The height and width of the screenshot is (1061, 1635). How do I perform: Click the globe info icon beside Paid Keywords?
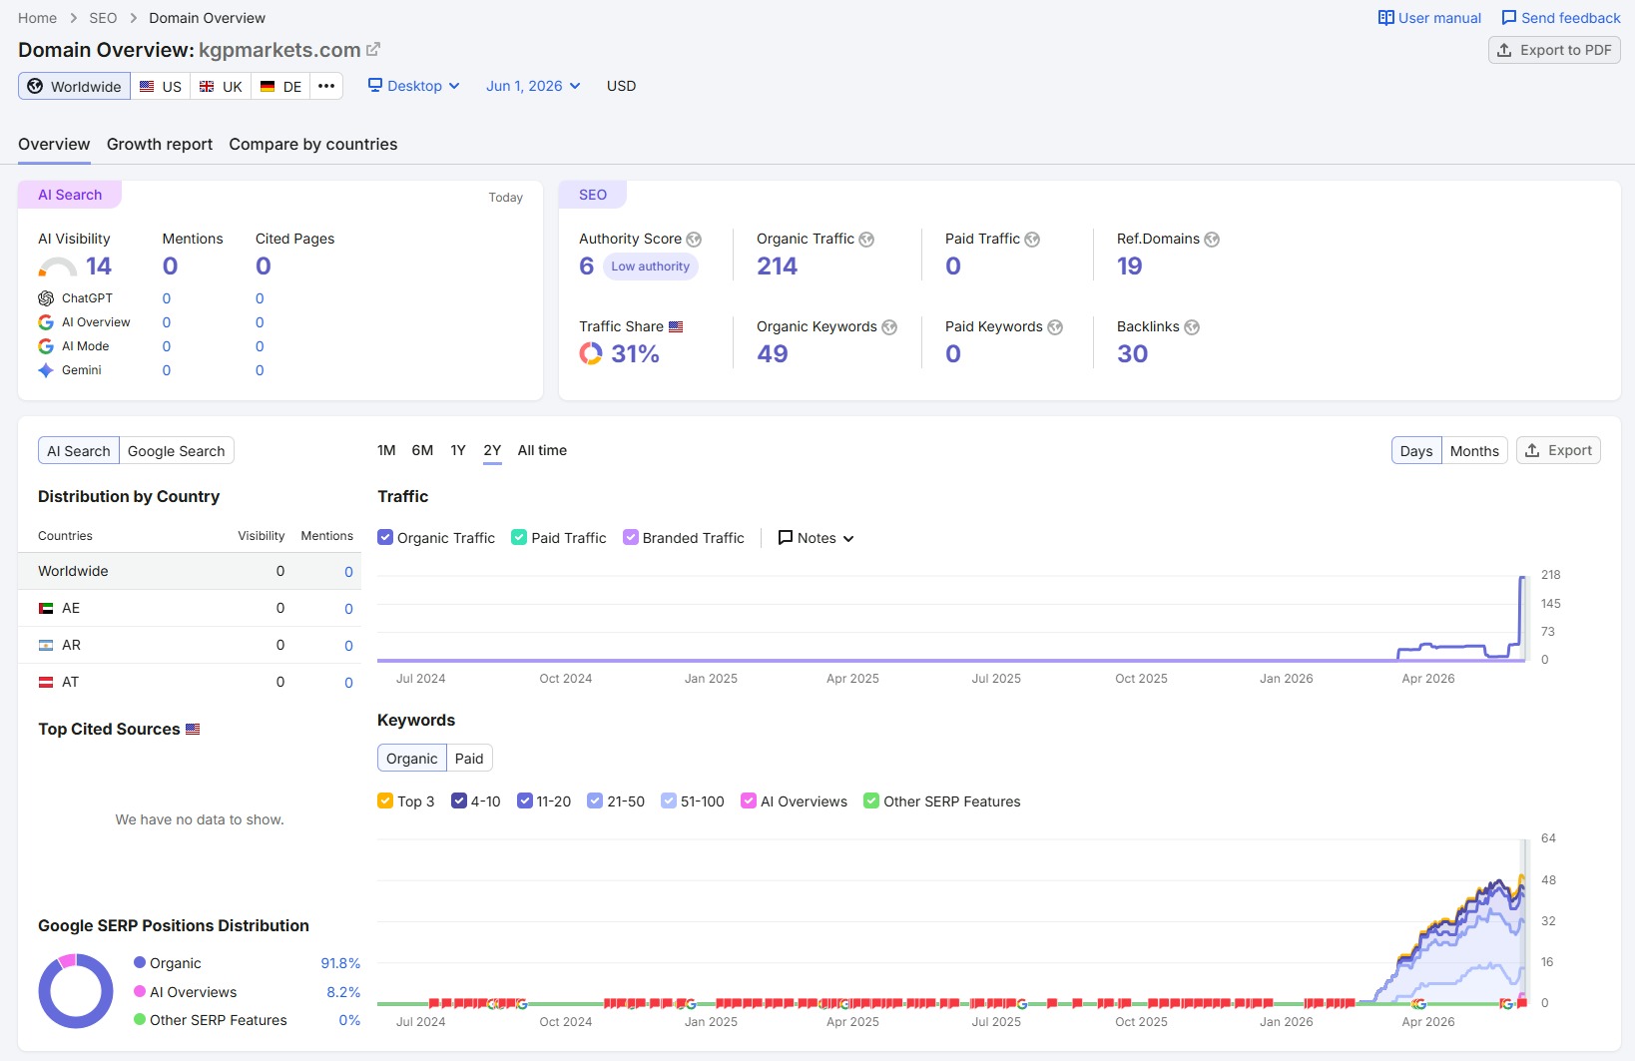(x=1055, y=327)
